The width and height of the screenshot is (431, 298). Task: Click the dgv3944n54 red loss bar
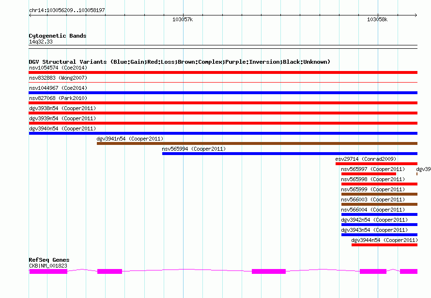coord(385,245)
